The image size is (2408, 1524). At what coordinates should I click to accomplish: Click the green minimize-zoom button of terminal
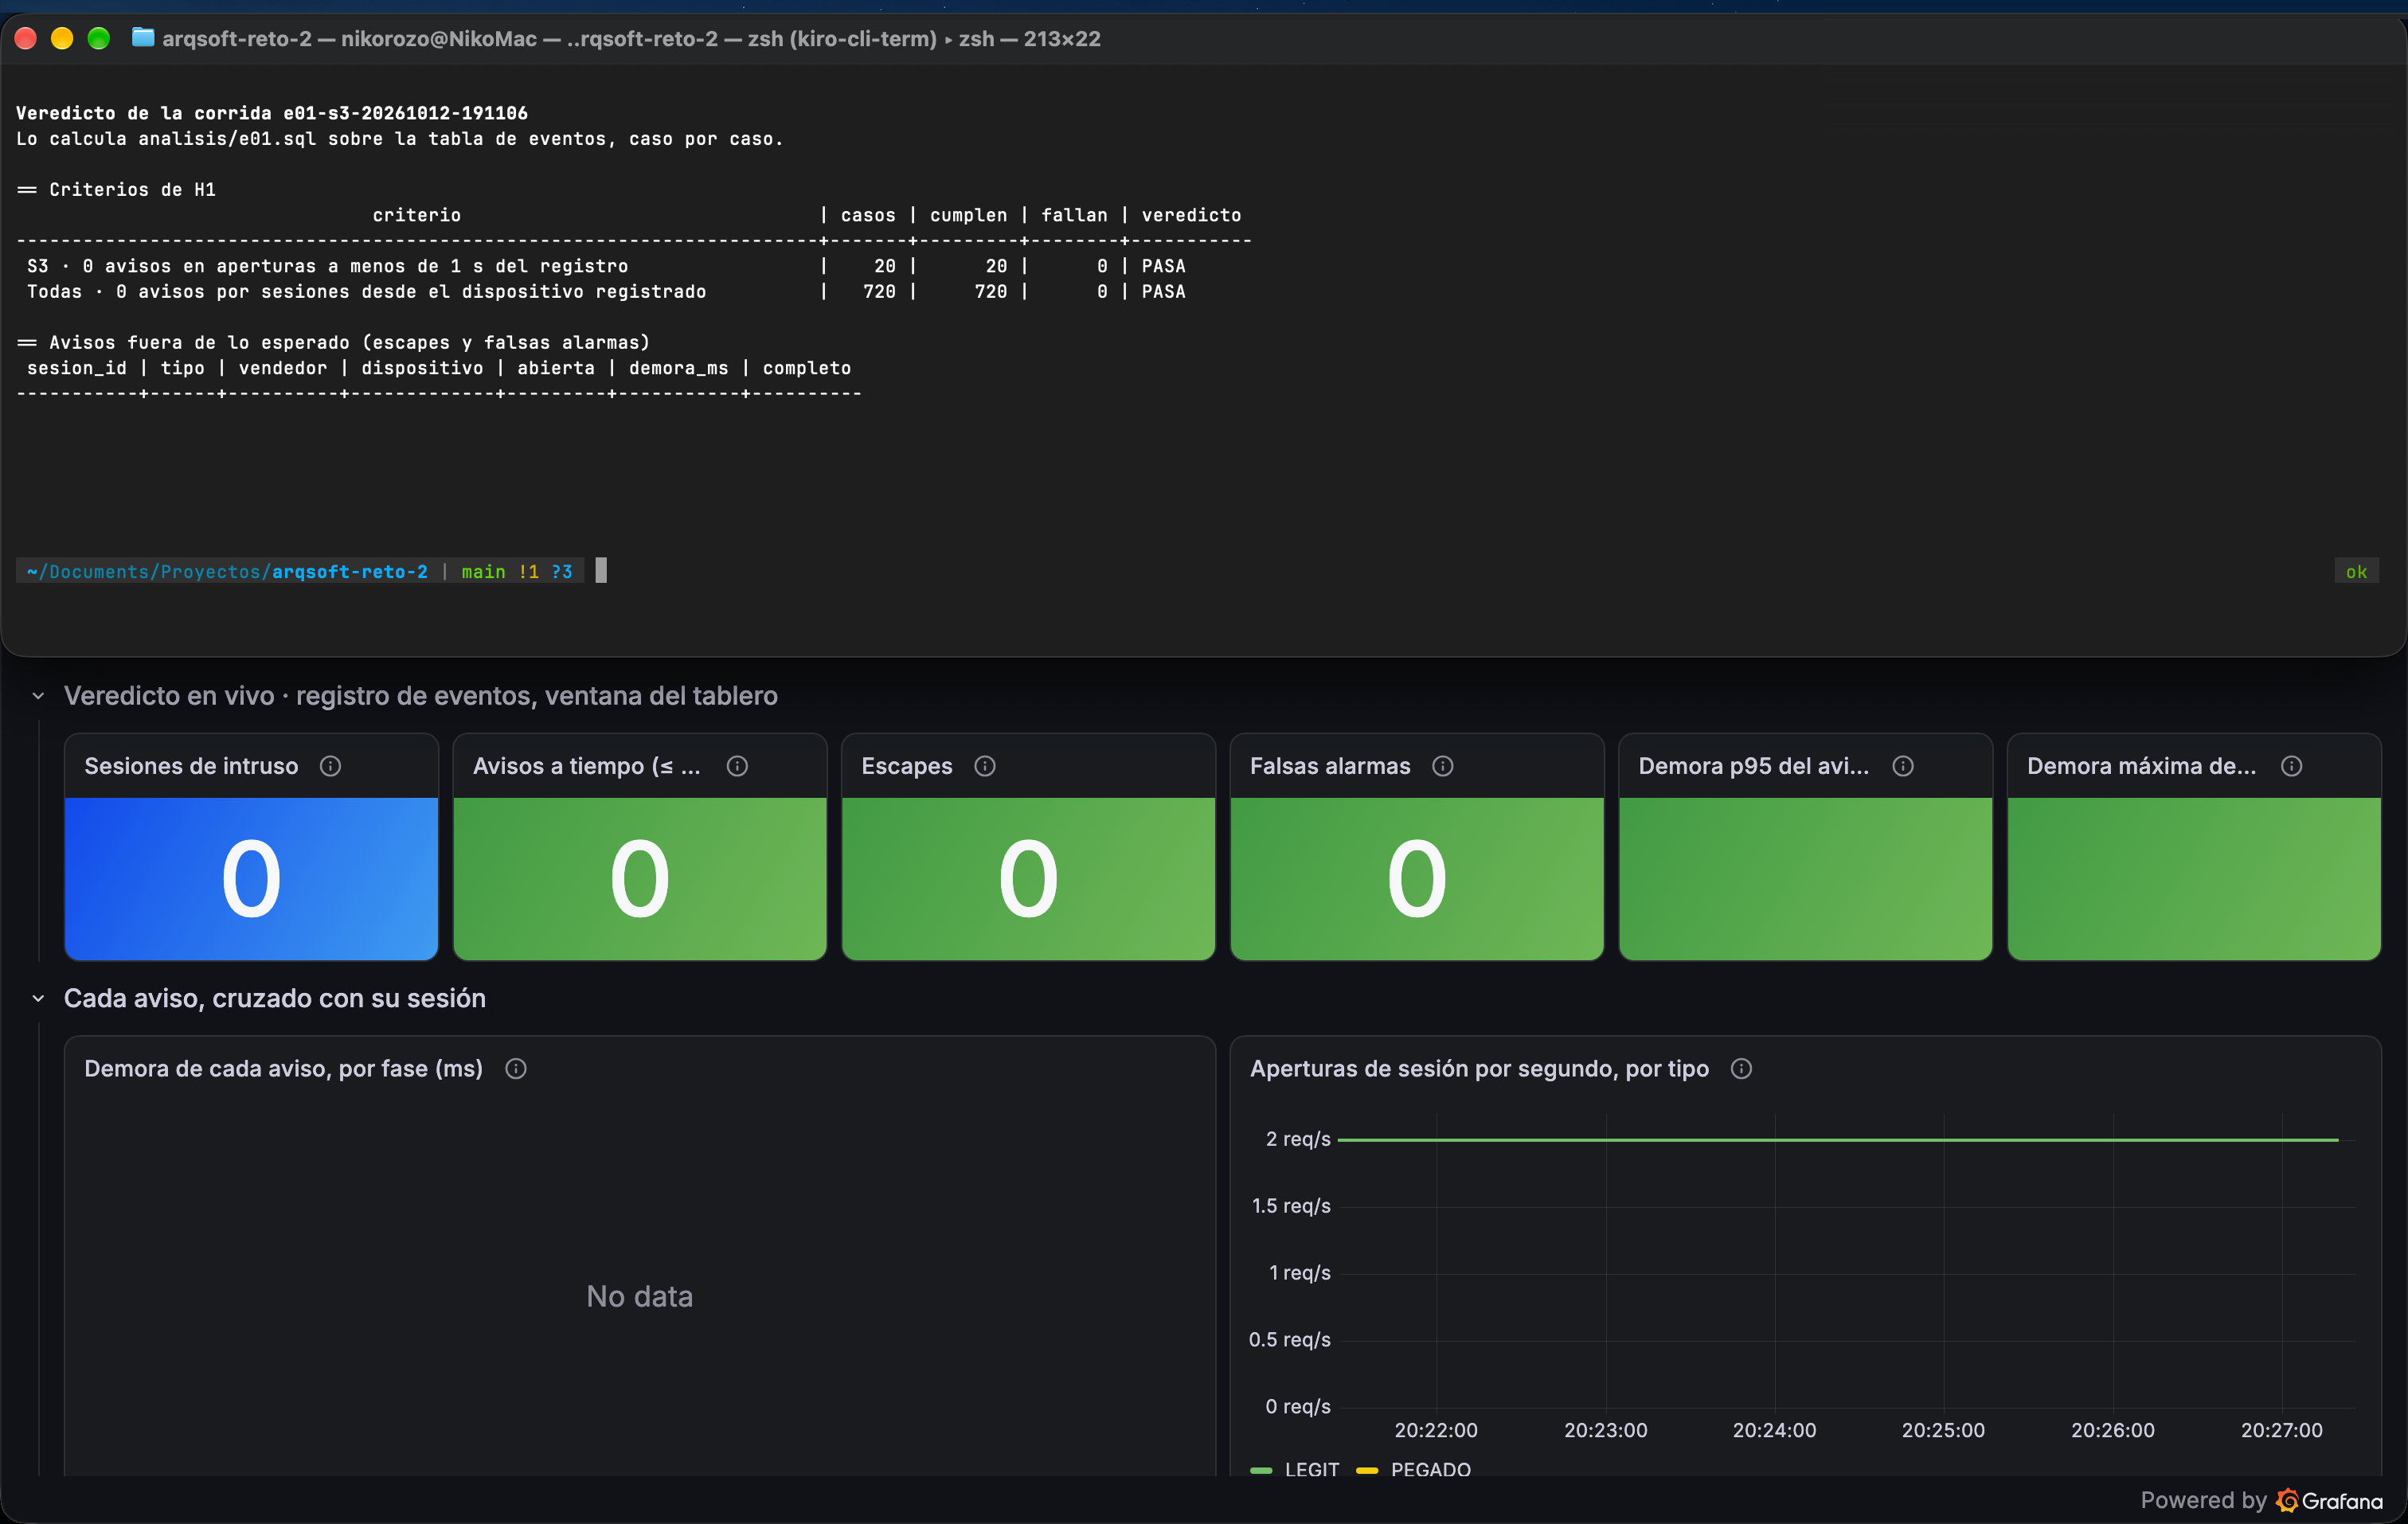(x=98, y=38)
